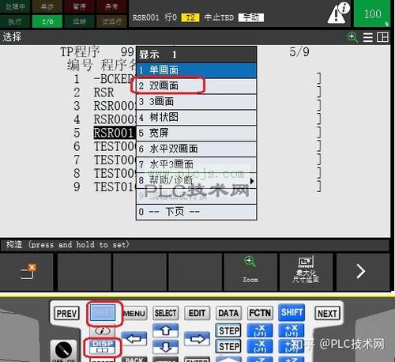The height and width of the screenshot is (362, 395).
Task: Click the DATA key
Action: click(228, 313)
